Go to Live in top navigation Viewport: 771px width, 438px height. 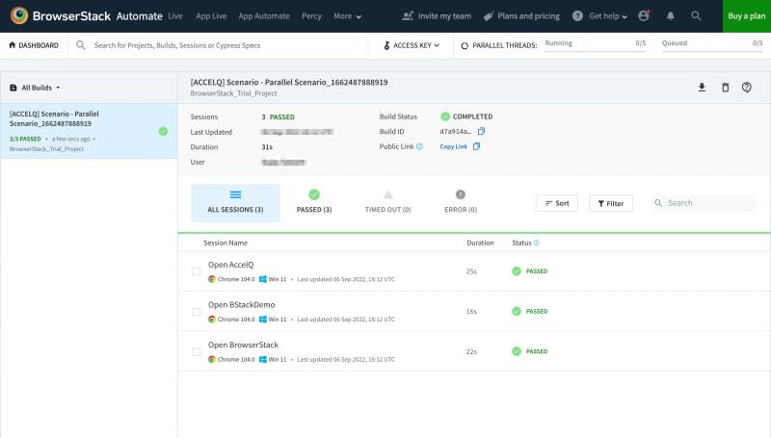[x=175, y=15]
